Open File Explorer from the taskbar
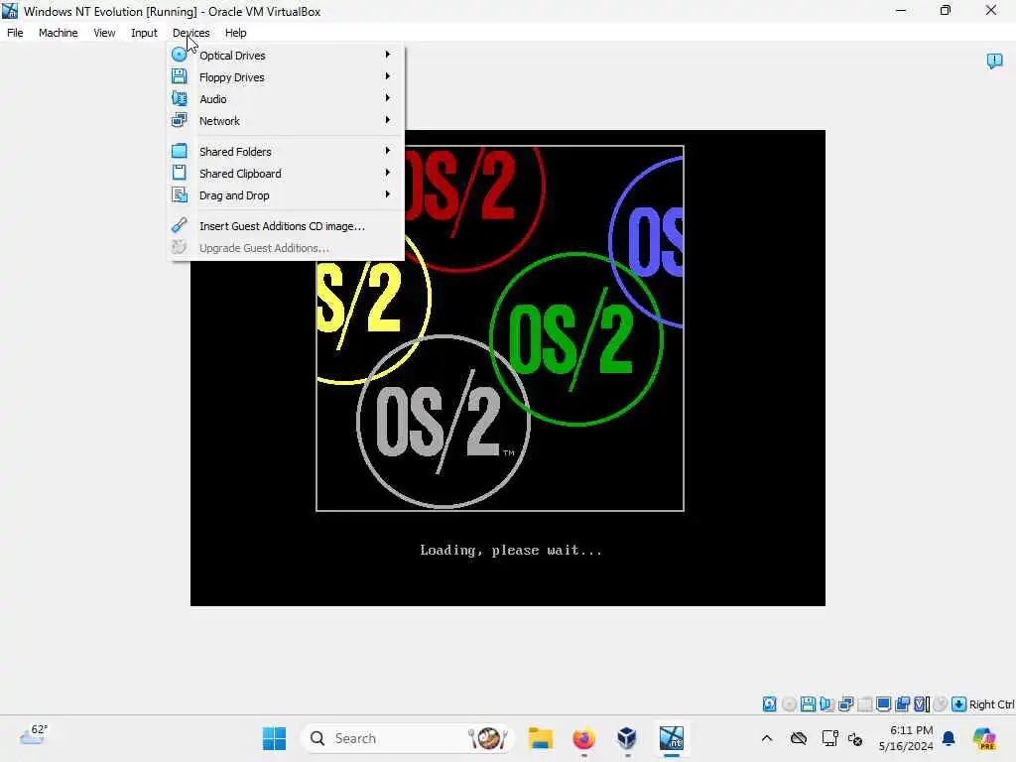The height and width of the screenshot is (762, 1016). coord(540,738)
